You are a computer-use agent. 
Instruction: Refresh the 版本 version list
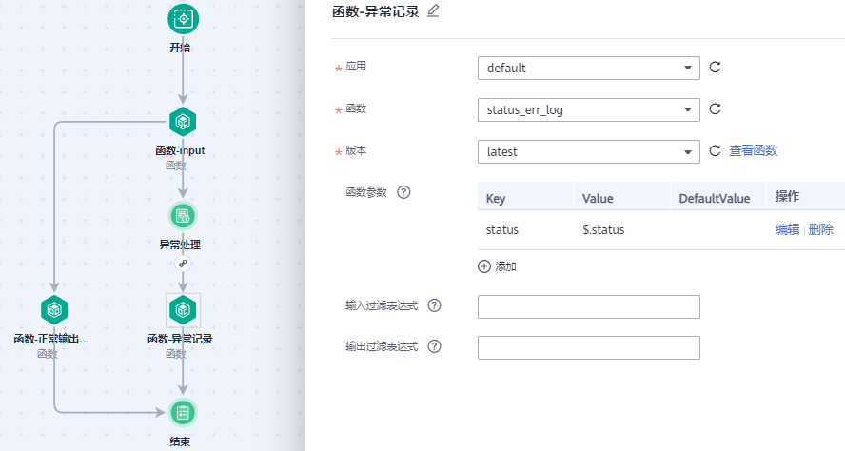[716, 151]
